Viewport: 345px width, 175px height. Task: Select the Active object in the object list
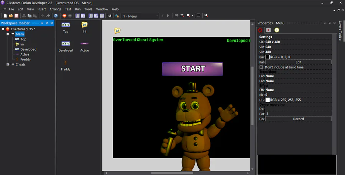(x=84, y=46)
